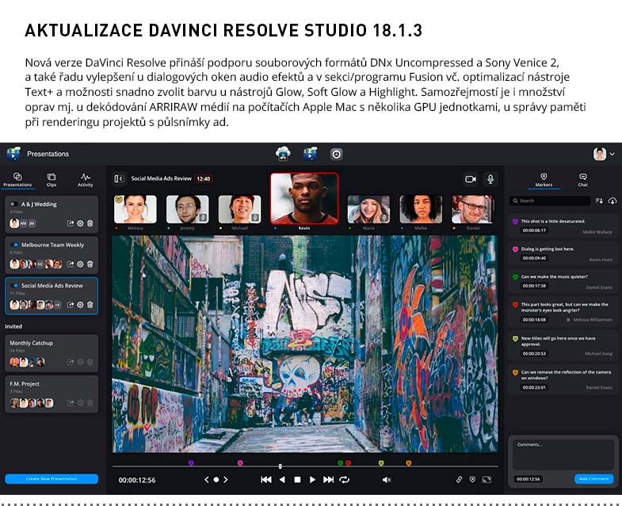The width and height of the screenshot is (622, 506).
Task: Select Daniel's participant thumbnail
Action: pos(473,209)
